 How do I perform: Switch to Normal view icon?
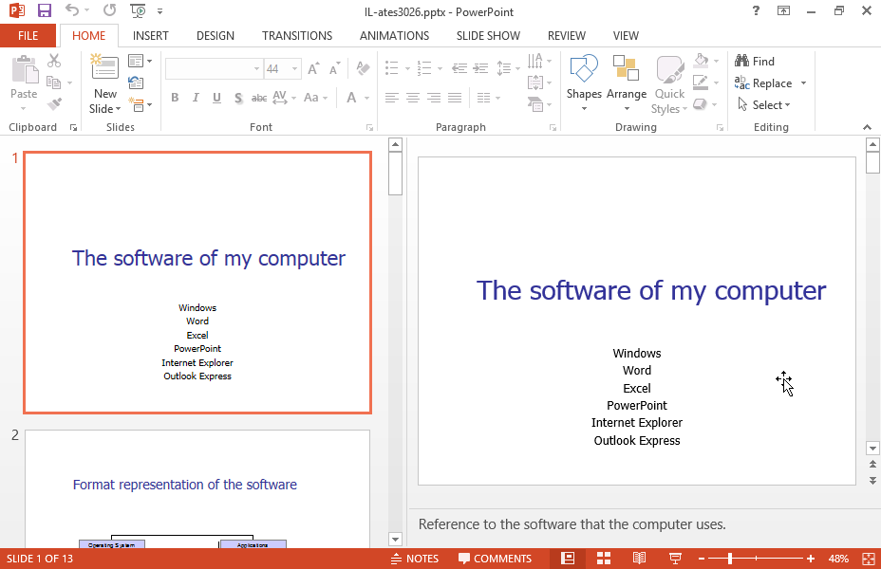pyautogui.click(x=568, y=559)
